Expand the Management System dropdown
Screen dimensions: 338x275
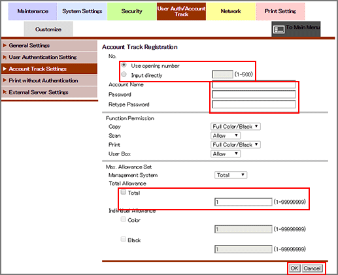click(x=231, y=175)
